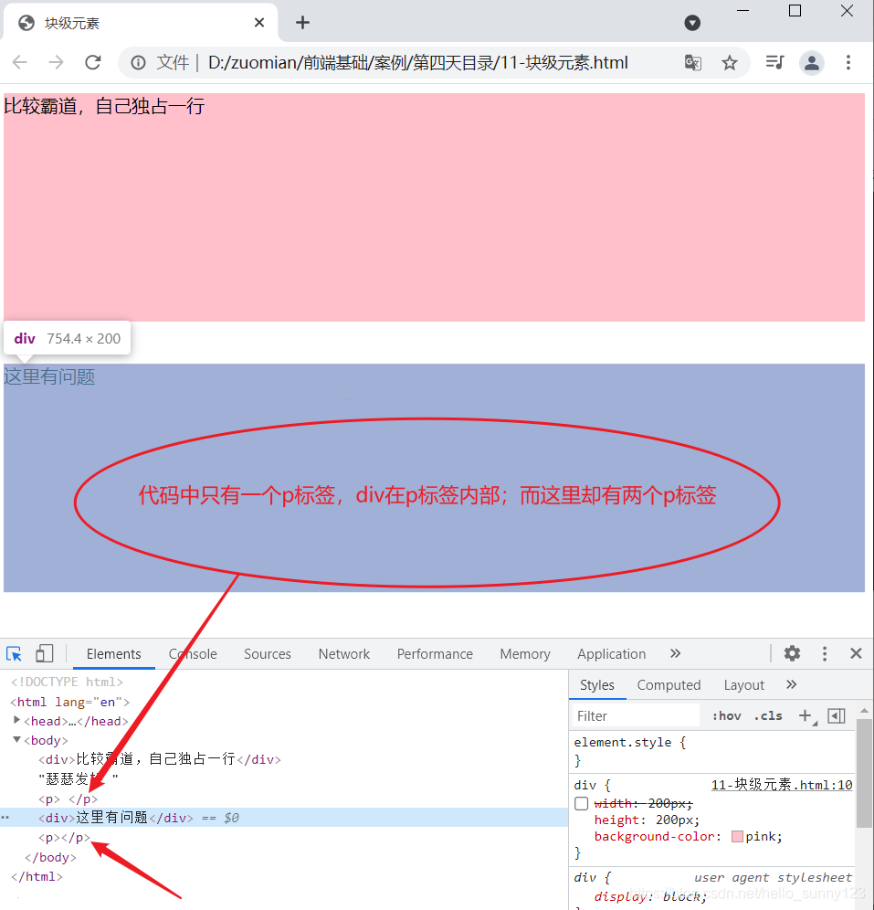Bookmark this page with the star icon
The width and height of the screenshot is (874, 910).
(x=729, y=63)
